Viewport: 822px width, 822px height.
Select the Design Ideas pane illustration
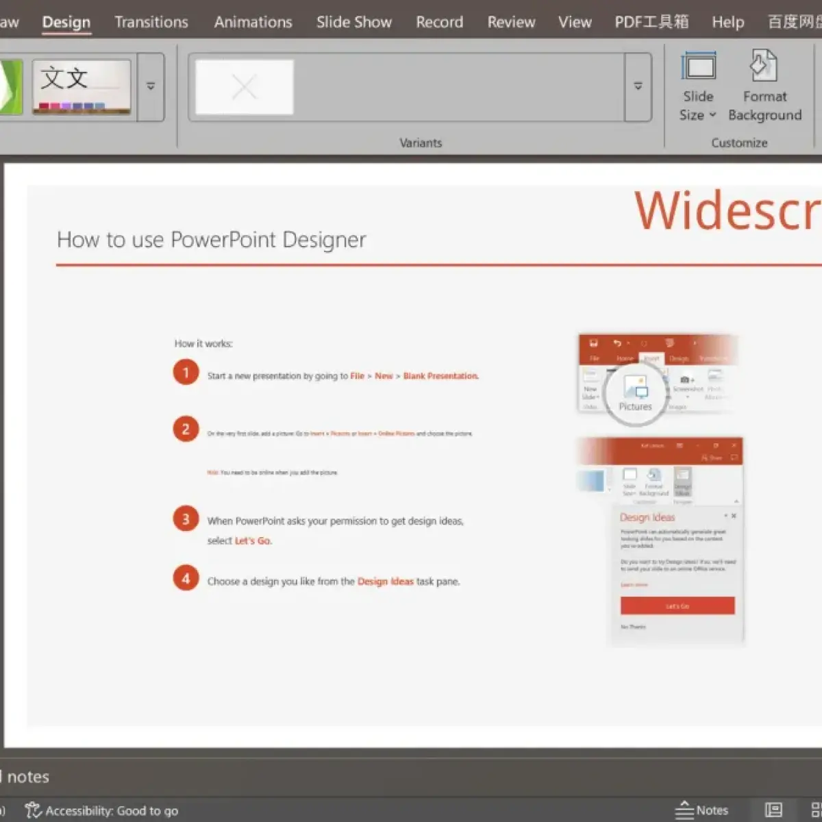click(x=660, y=542)
